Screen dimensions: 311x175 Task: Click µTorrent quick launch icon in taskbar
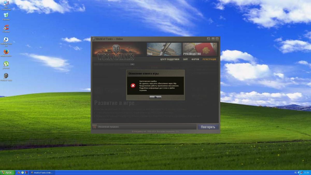click(22, 173)
